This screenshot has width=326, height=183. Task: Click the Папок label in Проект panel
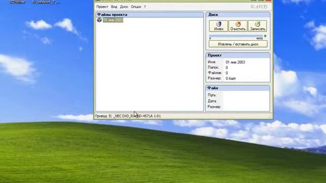(x=213, y=68)
